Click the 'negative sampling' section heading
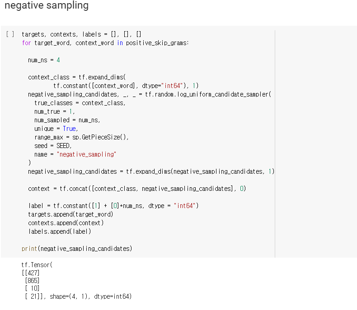The width and height of the screenshot is (357, 310). (47, 5)
